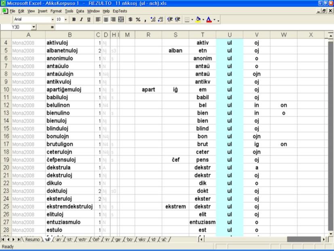334x251 pixels.
Task: Increase decimal places
Action: (x=153, y=20)
